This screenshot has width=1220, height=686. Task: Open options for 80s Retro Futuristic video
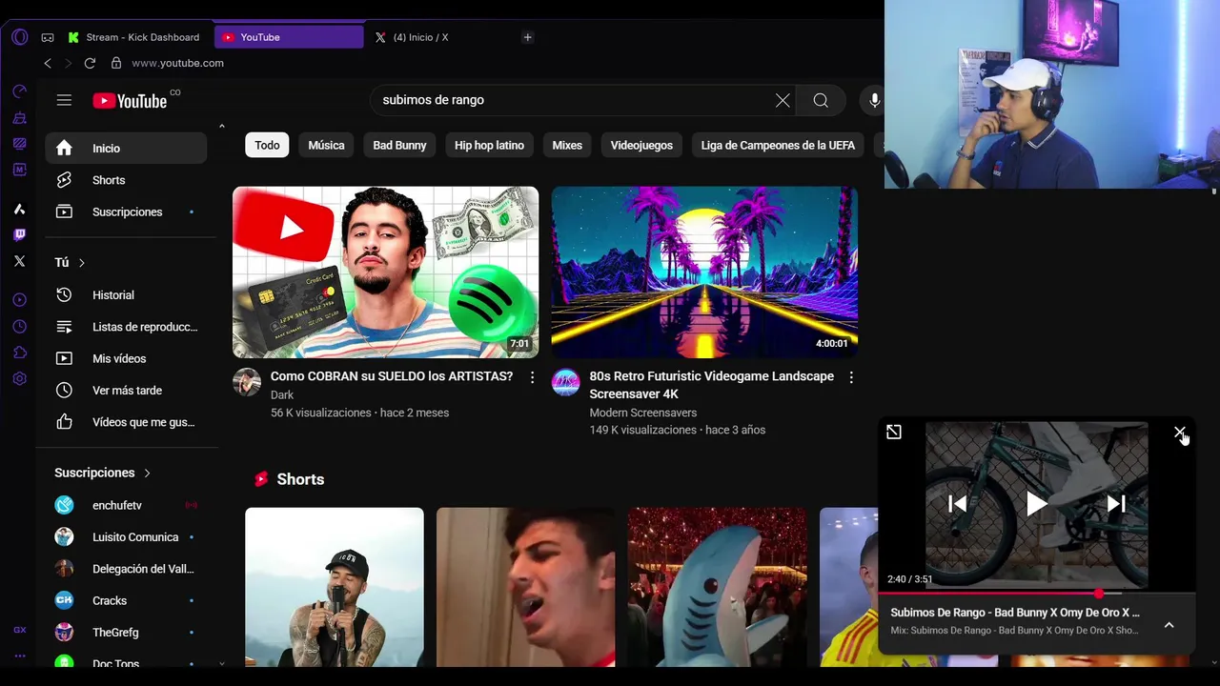click(x=851, y=377)
